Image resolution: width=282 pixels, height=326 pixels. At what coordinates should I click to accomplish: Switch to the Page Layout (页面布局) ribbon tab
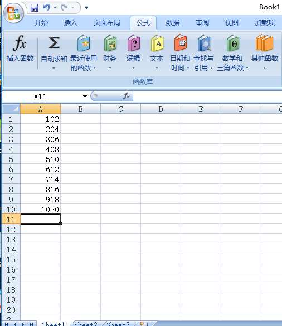point(106,22)
